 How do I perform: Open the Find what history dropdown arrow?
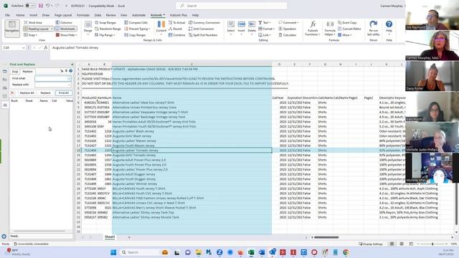coord(69,78)
